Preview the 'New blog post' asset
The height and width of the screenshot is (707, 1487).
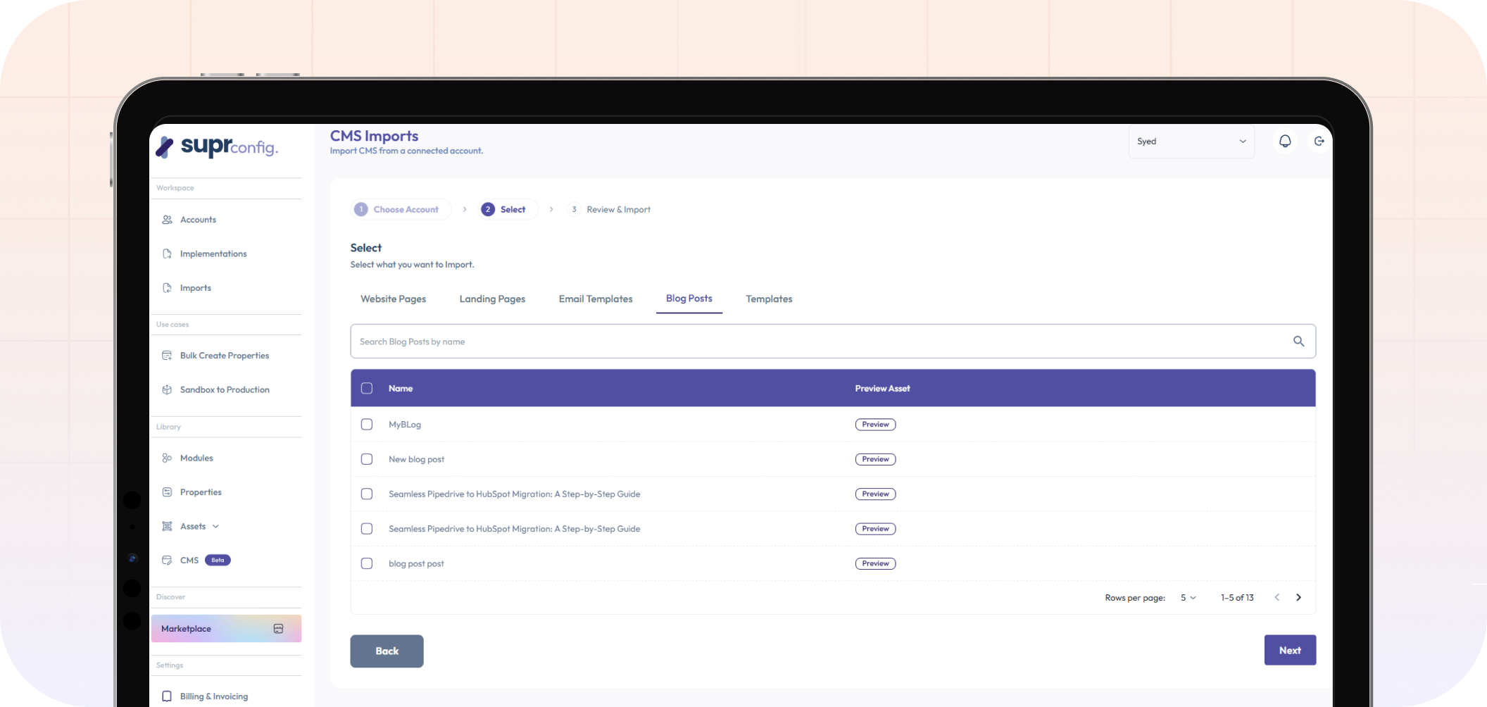[875, 459]
